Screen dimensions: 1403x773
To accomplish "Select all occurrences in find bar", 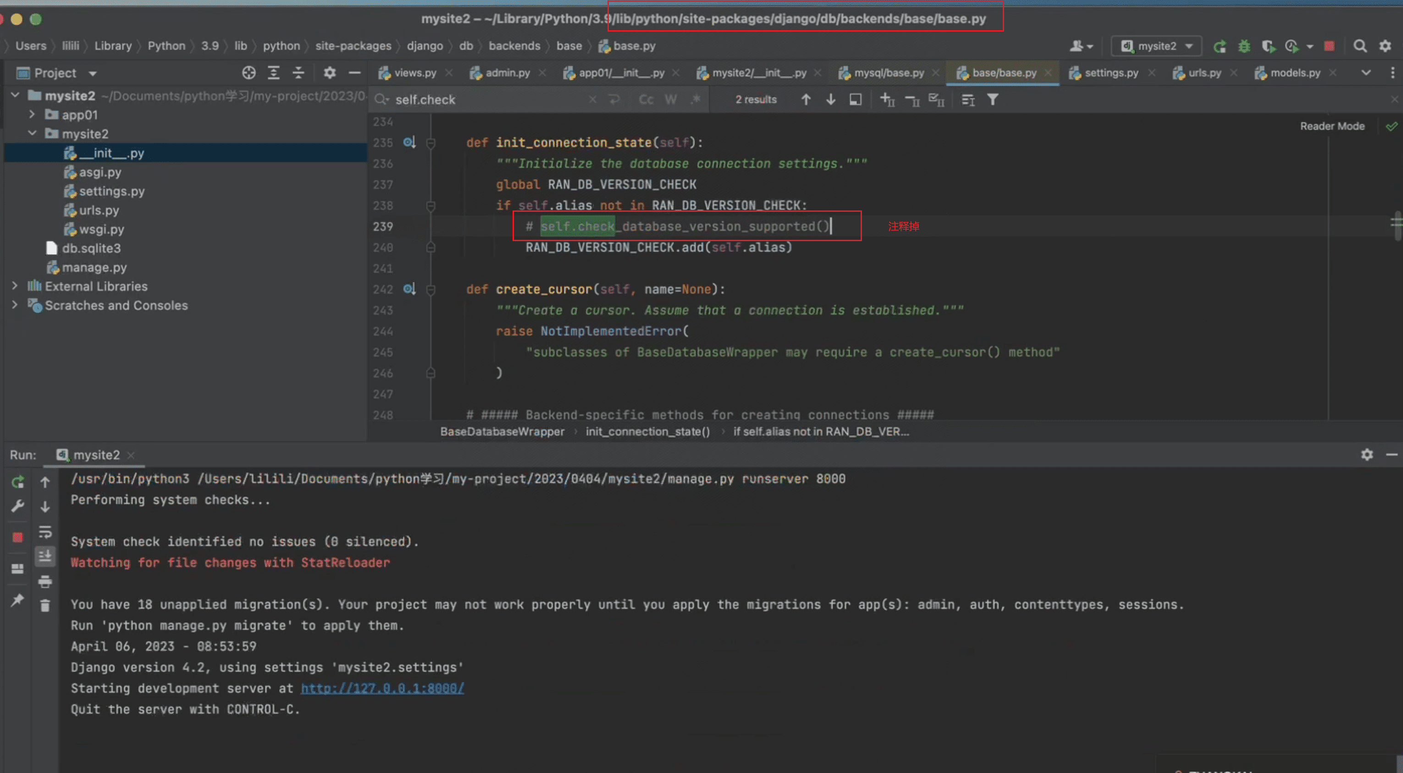I will tap(936, 99).
